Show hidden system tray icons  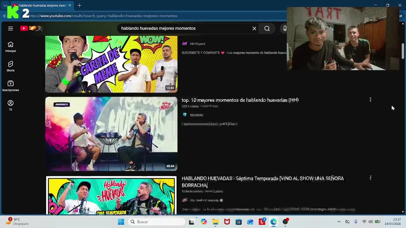pyautogui.click(x=339, y=222)
